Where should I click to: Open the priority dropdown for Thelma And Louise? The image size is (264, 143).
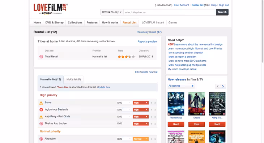pos(141,123)
